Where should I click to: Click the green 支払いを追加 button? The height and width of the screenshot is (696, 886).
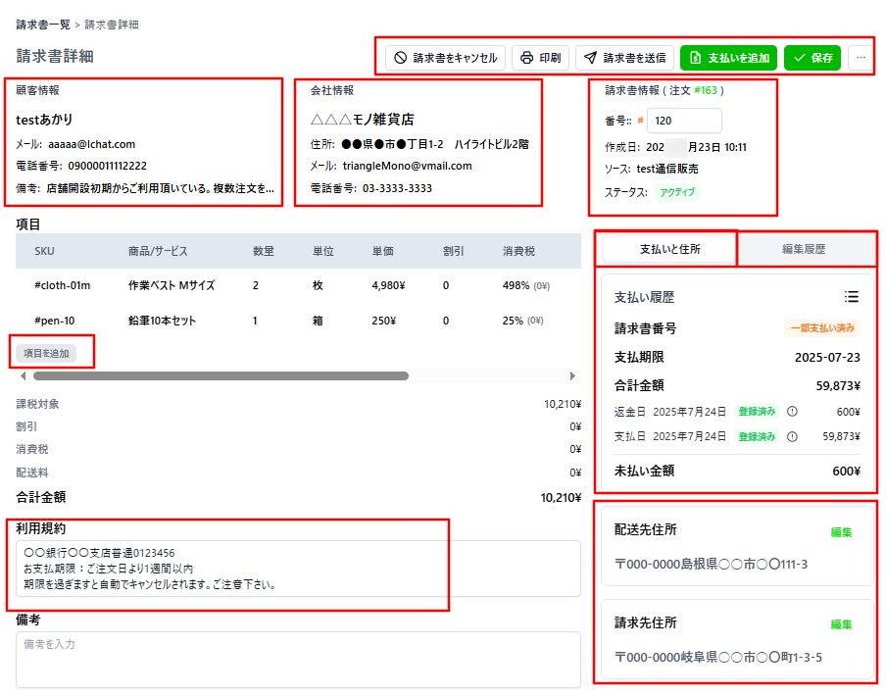[x=729, y=58]
